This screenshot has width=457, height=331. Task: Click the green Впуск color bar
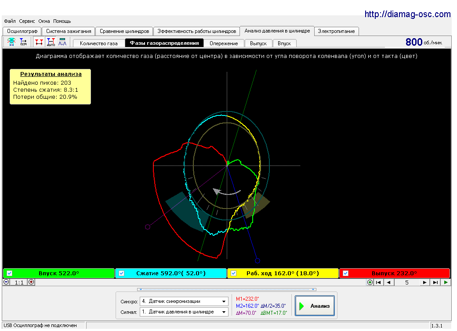pyautogui.click(x=58, y=273)
